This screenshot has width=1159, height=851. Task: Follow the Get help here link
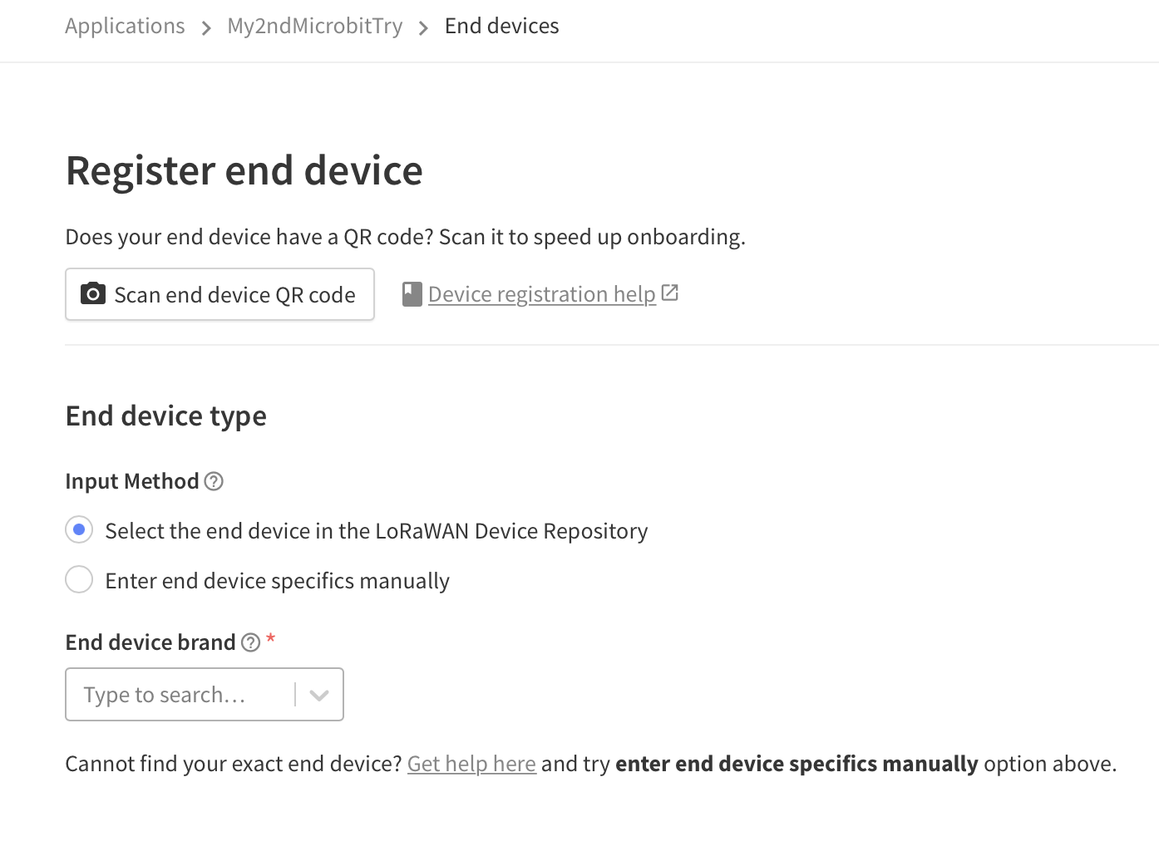[471, 764]
